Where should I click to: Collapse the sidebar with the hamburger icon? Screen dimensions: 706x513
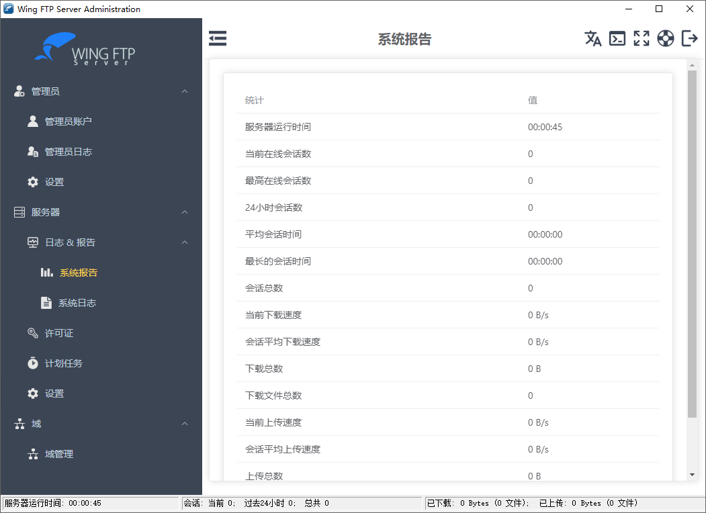[x=218, y=38]
